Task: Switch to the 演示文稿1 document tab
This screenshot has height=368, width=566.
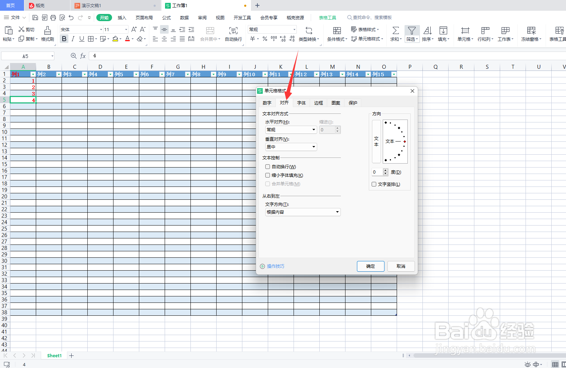Action: tap(116, 5)
